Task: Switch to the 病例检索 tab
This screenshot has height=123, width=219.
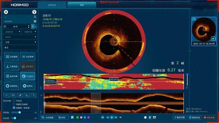Action: 52,5
